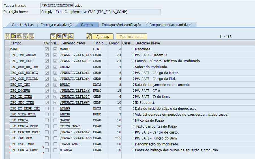This screenshot has width=255, height=159.
Task: Toggle key checkbox for IFC_CONTA_COMP row
Action: [x=47, y=150]
